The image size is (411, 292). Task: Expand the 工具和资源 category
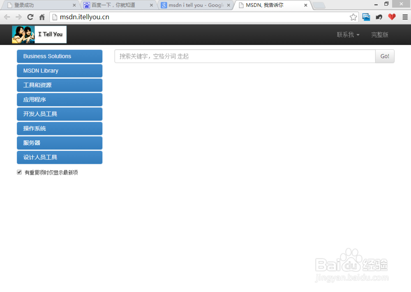coord(60,85)
